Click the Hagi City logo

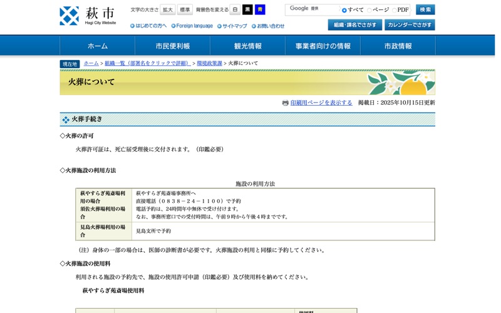point(88,16)
